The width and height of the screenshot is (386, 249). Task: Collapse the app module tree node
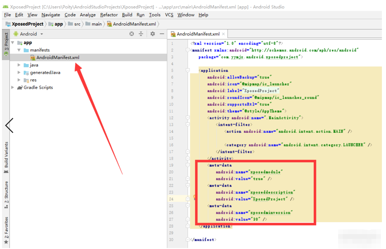(13, 42)
